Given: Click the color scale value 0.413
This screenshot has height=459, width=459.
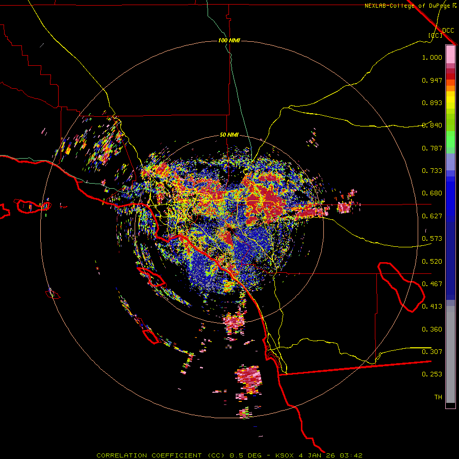Looking at the screenshot, I should 432,307.
